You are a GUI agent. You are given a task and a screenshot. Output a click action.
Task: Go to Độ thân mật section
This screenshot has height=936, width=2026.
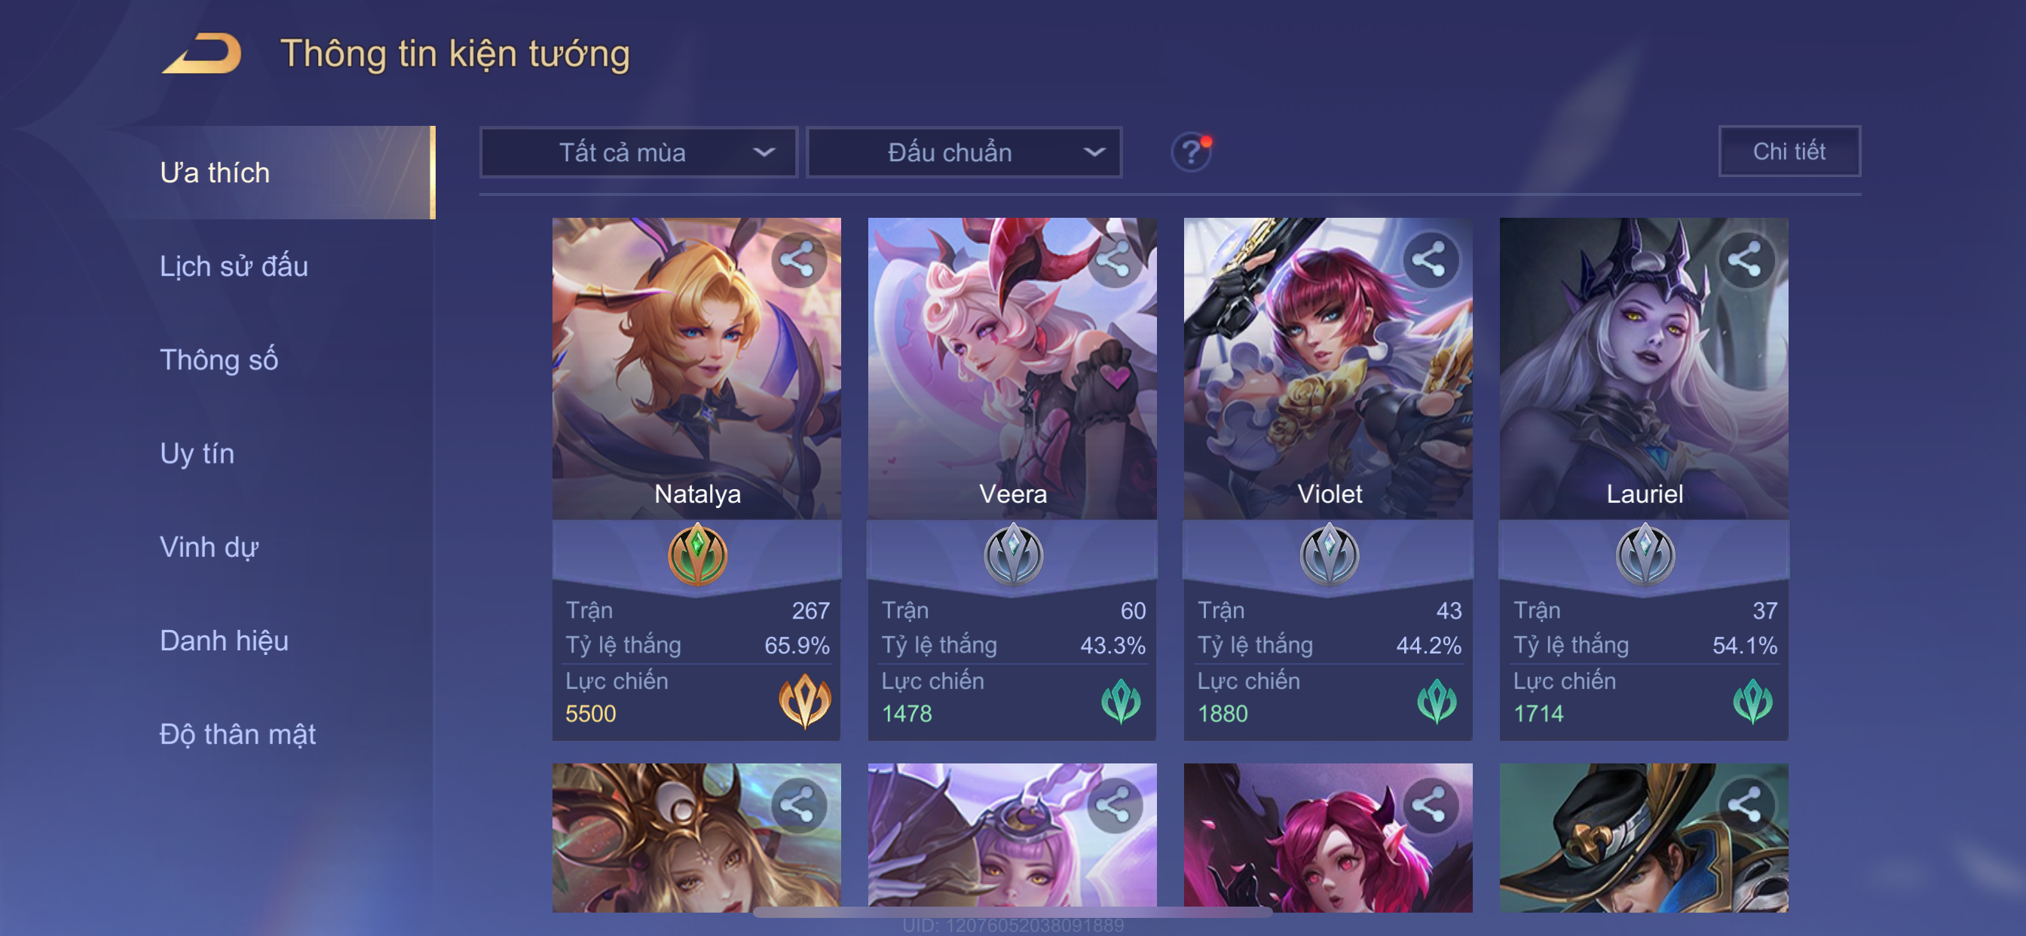click(237, 734)
